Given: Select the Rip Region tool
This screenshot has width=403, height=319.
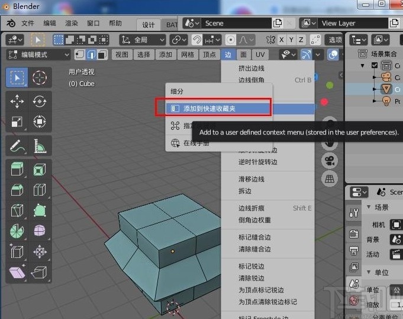Looking at the screenshot, I should pyautogui.click(x=40, y=272).
